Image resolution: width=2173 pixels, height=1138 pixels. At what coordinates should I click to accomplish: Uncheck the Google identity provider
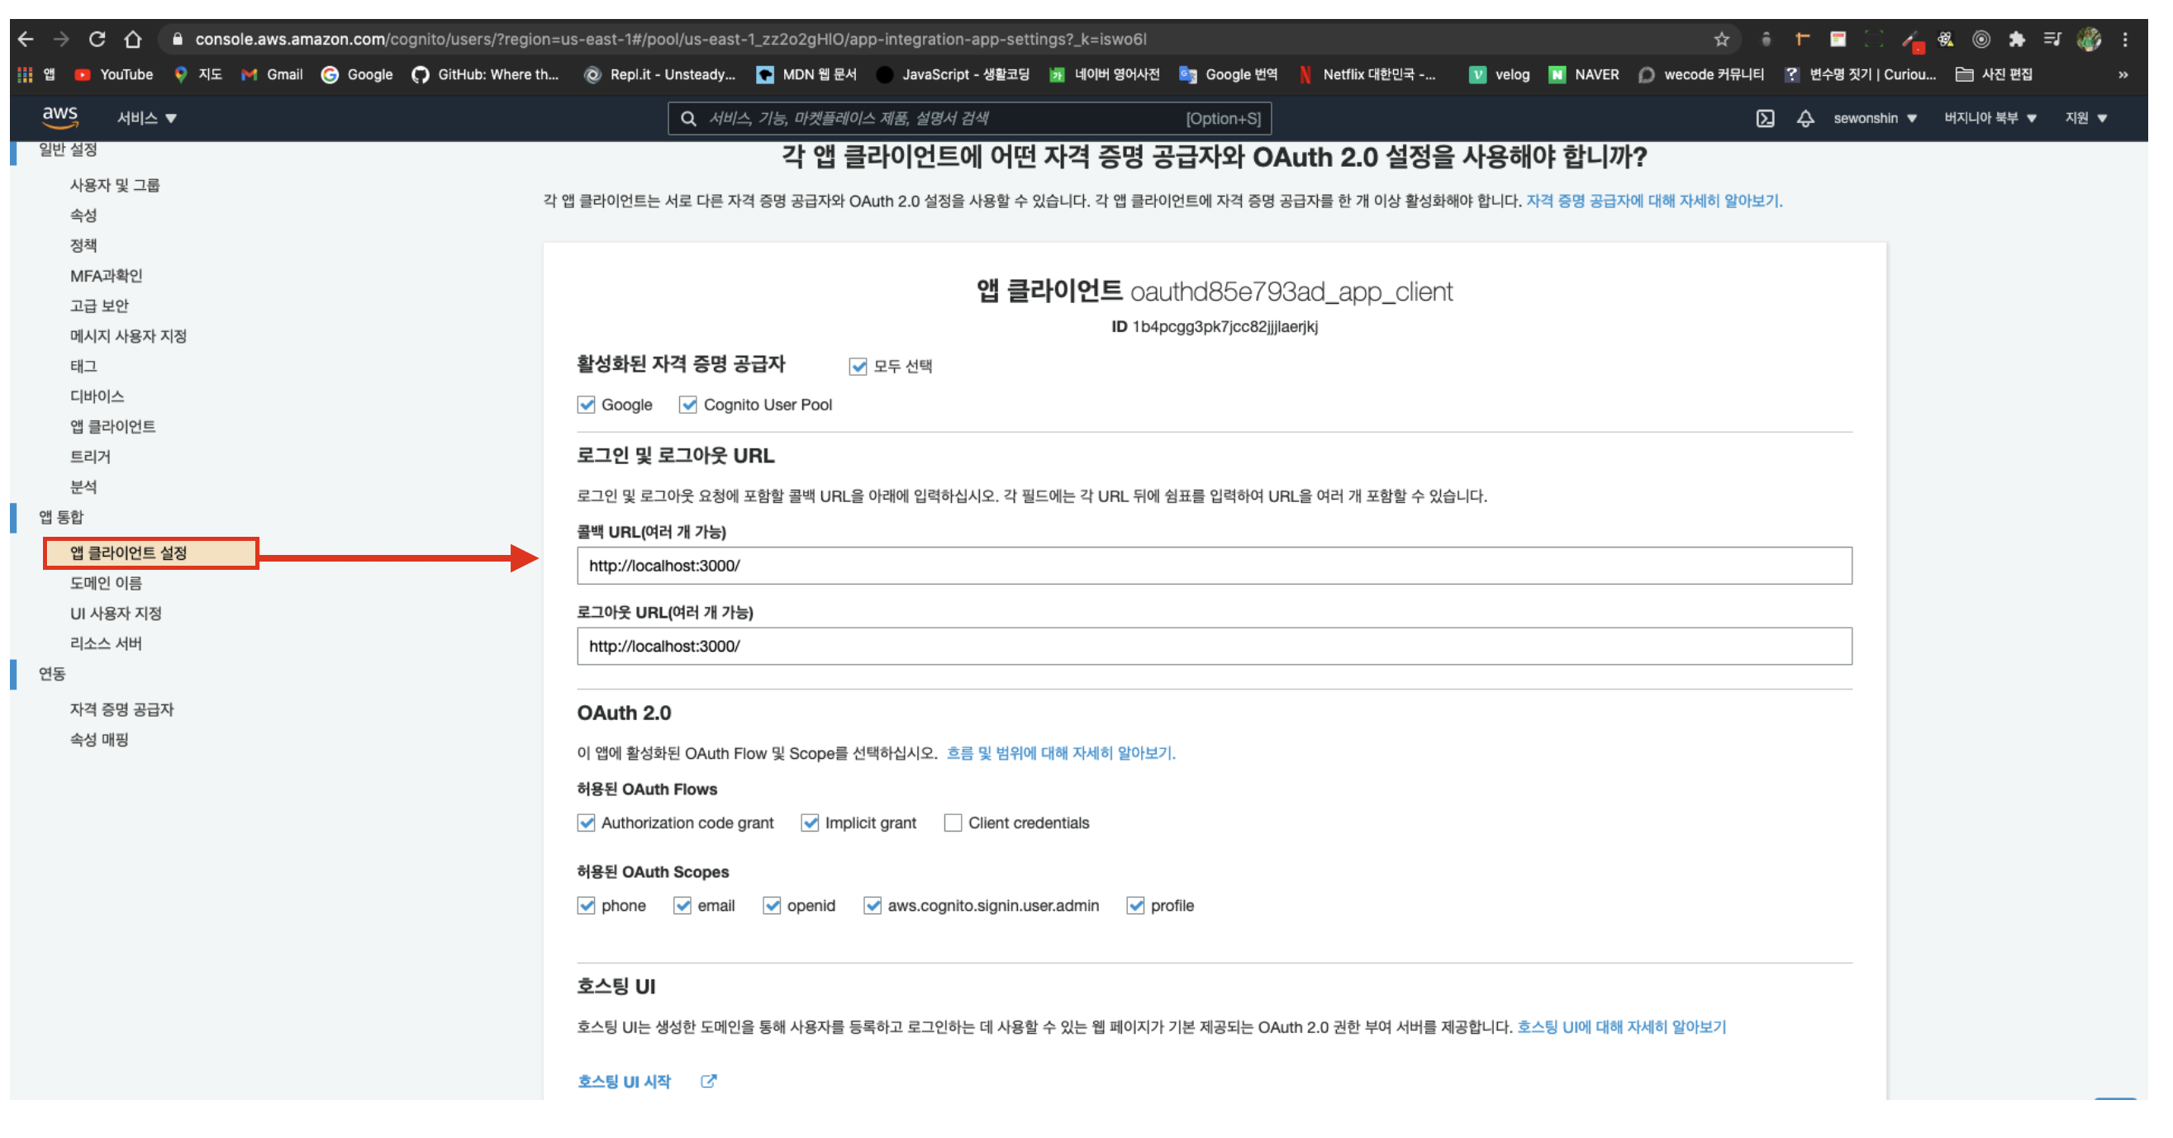coord(587,405)
